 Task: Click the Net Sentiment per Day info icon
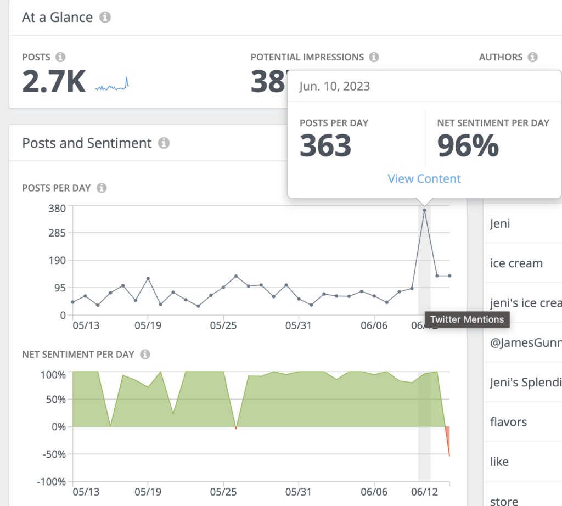coord(145,355)
